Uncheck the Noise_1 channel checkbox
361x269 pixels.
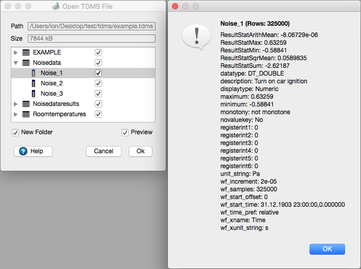(98, 73)
